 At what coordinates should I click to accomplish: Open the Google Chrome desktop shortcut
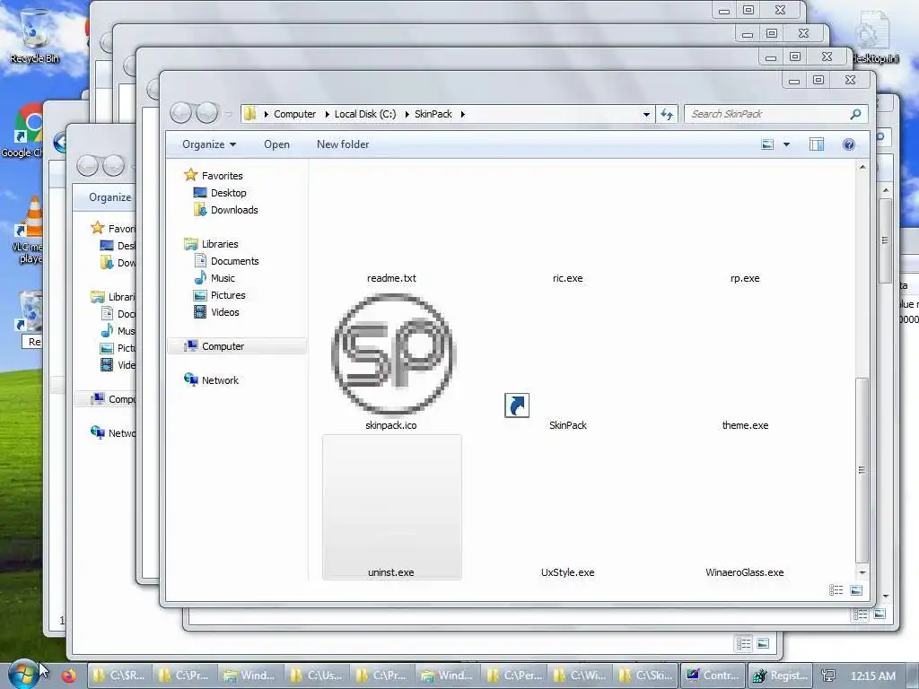point(23,131)
